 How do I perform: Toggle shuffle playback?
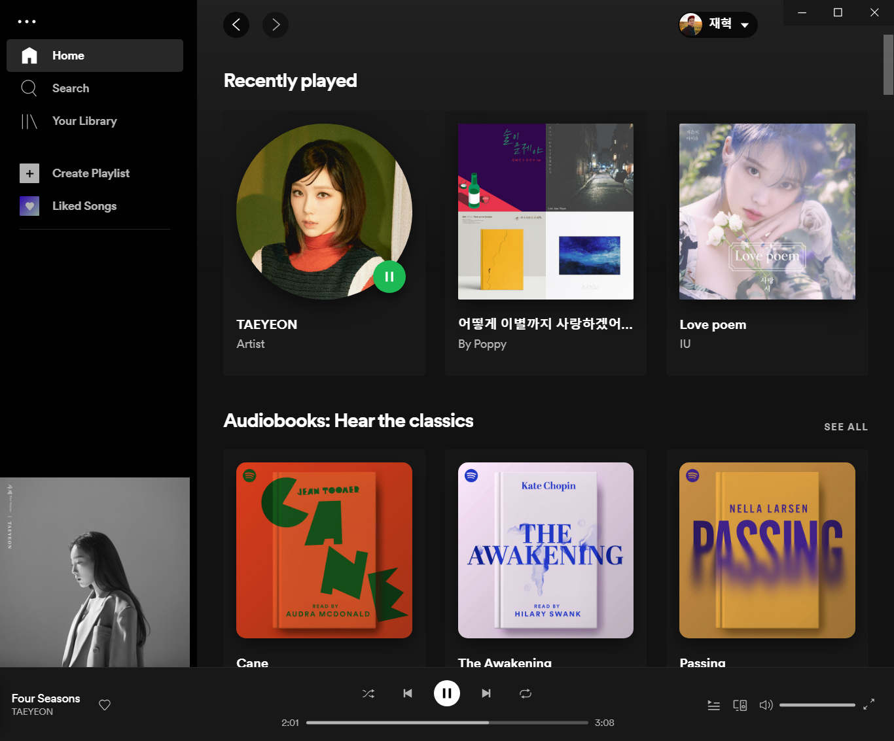click(368, 693)
